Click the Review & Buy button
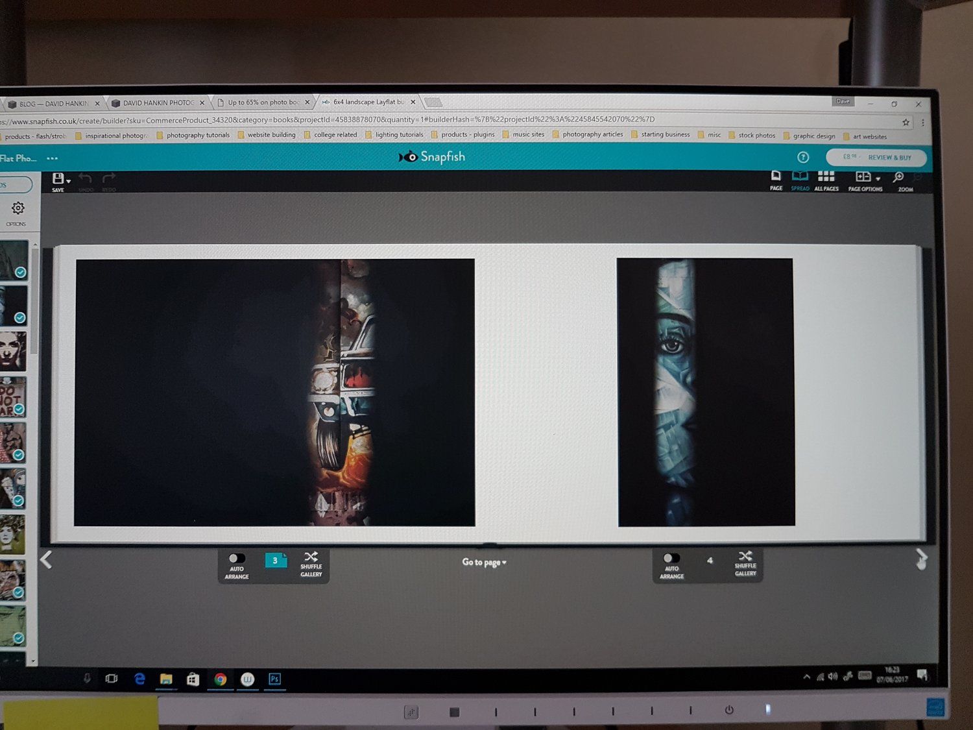Image resolution: width=973 pixels, height=730 pixels. [x=876, y=158]
